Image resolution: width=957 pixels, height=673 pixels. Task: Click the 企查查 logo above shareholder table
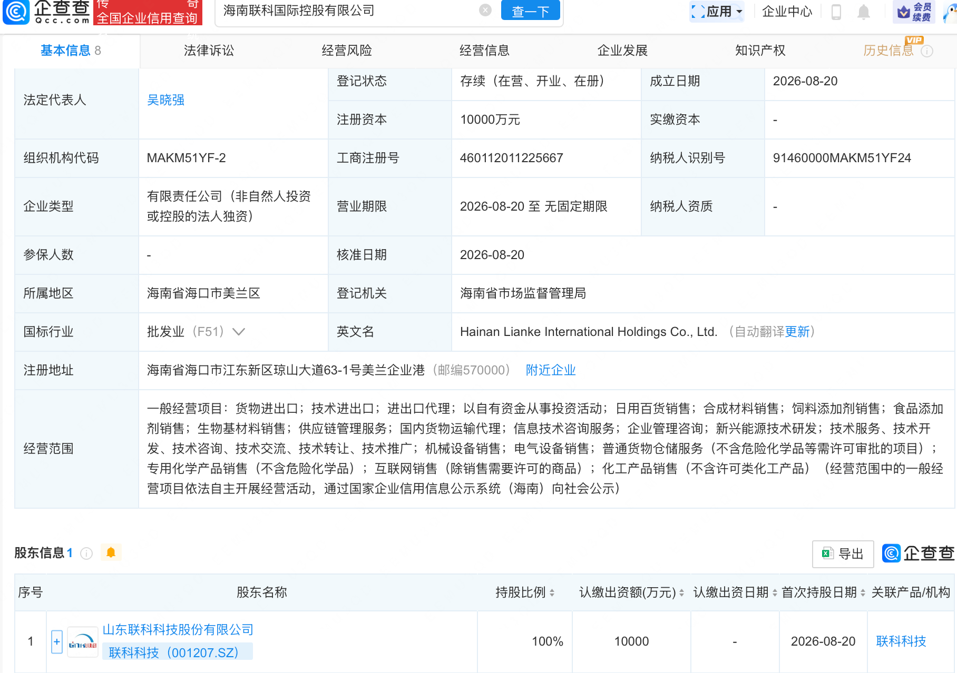click(917, 553)
